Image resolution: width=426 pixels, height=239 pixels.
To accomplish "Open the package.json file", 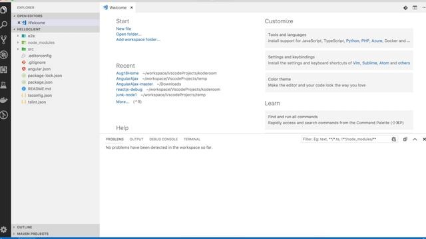I will tap(40, 82).
